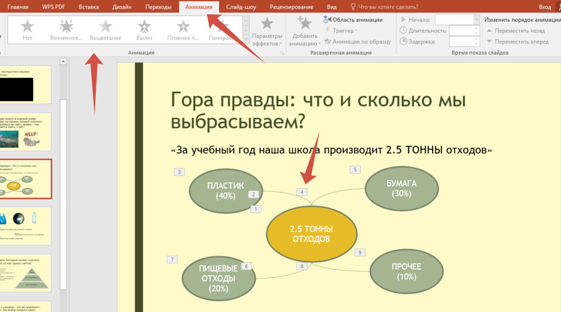The width and height of the screenshot is (561, 312).
Task: Click 'Переместить вперед' reorder button
Action: 517,41
